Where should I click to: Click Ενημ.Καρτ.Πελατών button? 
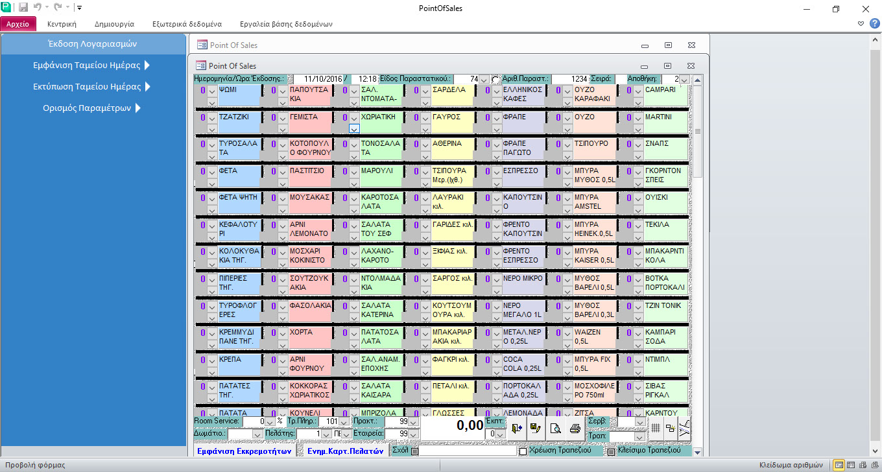[x=344, y=451]
